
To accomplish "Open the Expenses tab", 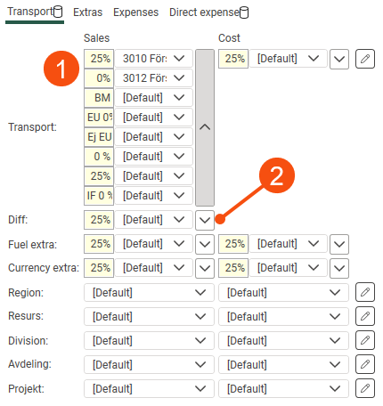I will pyautogui.click(x=135, y=12).
